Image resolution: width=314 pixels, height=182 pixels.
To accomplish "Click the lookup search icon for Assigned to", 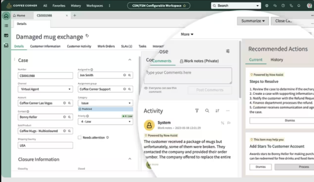I will pos(129,75).
